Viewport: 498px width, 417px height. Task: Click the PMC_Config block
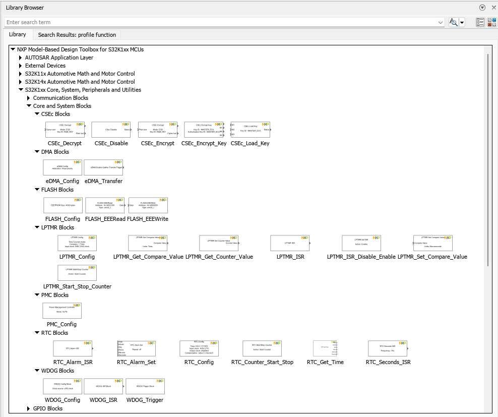tap(62, 311)
